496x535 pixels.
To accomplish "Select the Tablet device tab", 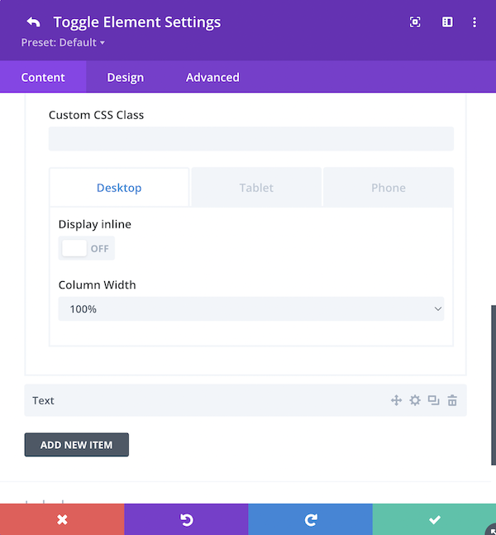I will [x=256, y=188].
